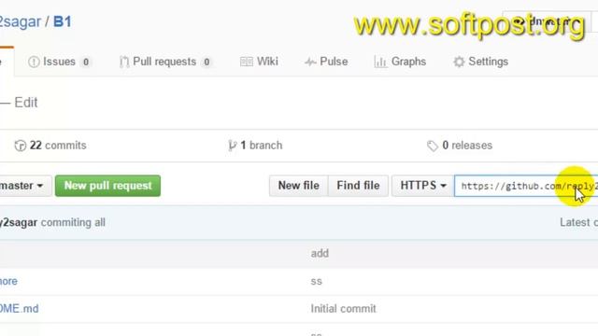Click the Pull requests icon
598x336 pixels.
click(x=124, y=62)
